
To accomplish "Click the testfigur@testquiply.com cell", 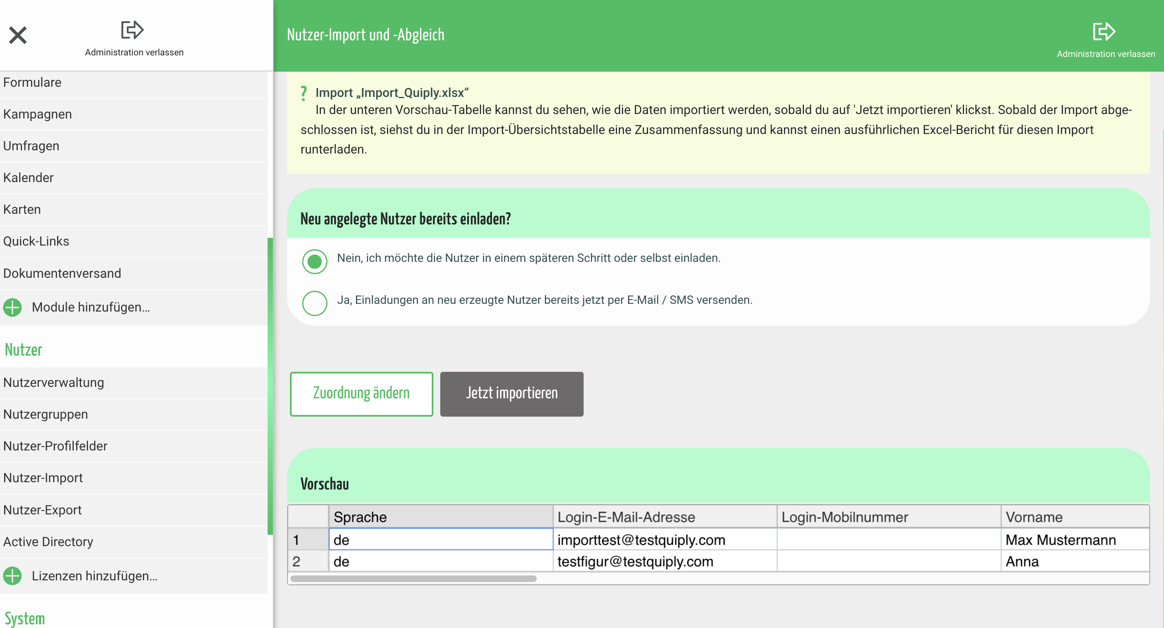I will pos(665,561).
